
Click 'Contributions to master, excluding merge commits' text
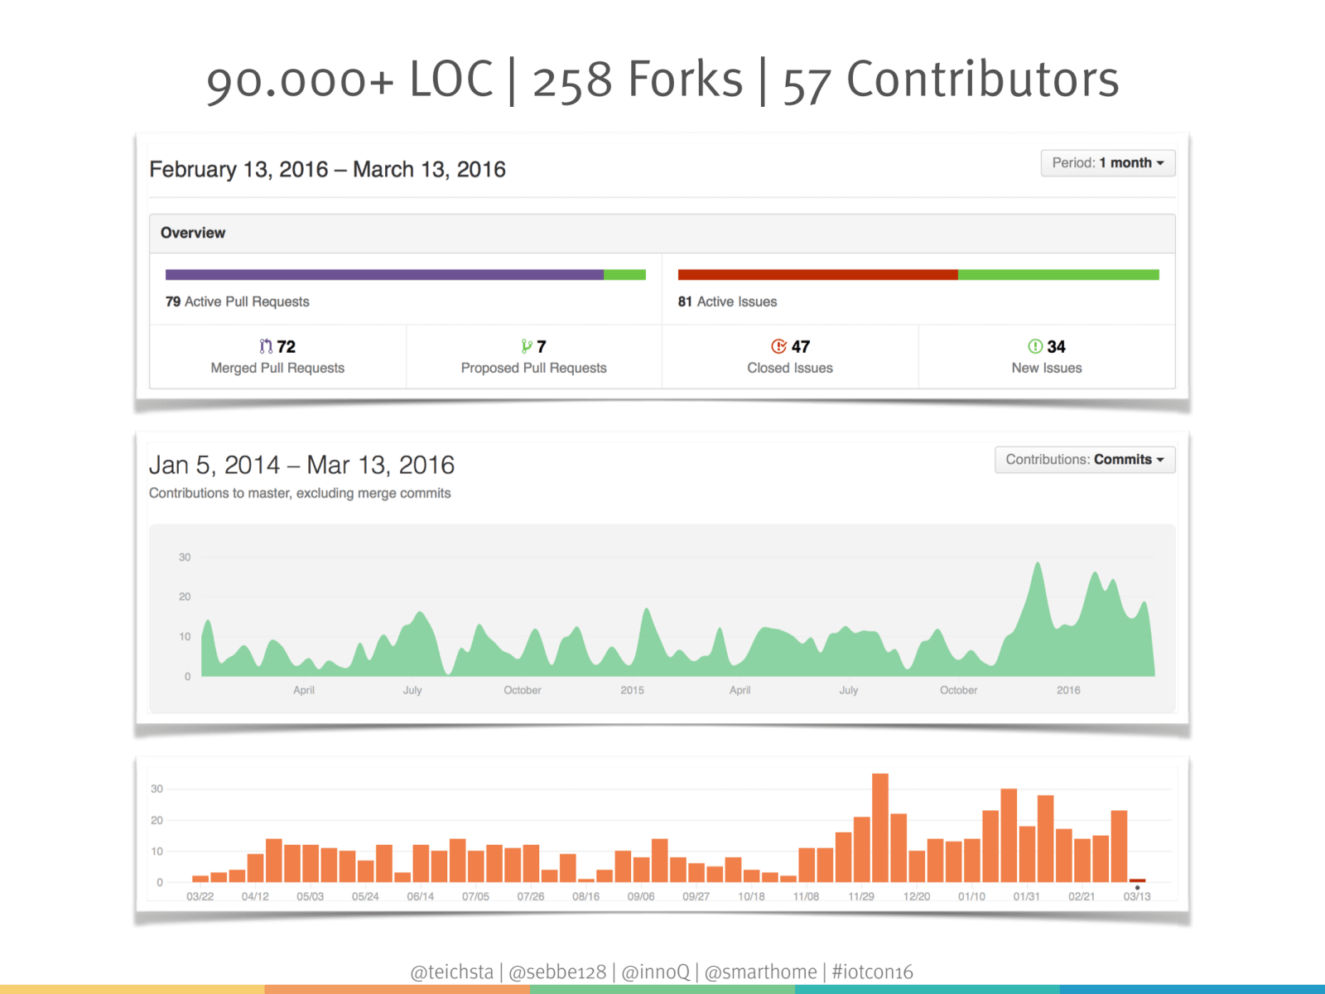tap(300, 493)
